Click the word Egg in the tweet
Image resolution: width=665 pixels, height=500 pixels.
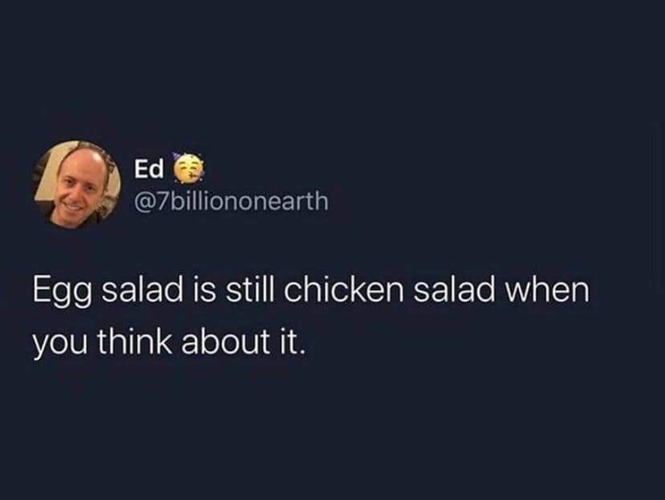[x=62, y=293]
